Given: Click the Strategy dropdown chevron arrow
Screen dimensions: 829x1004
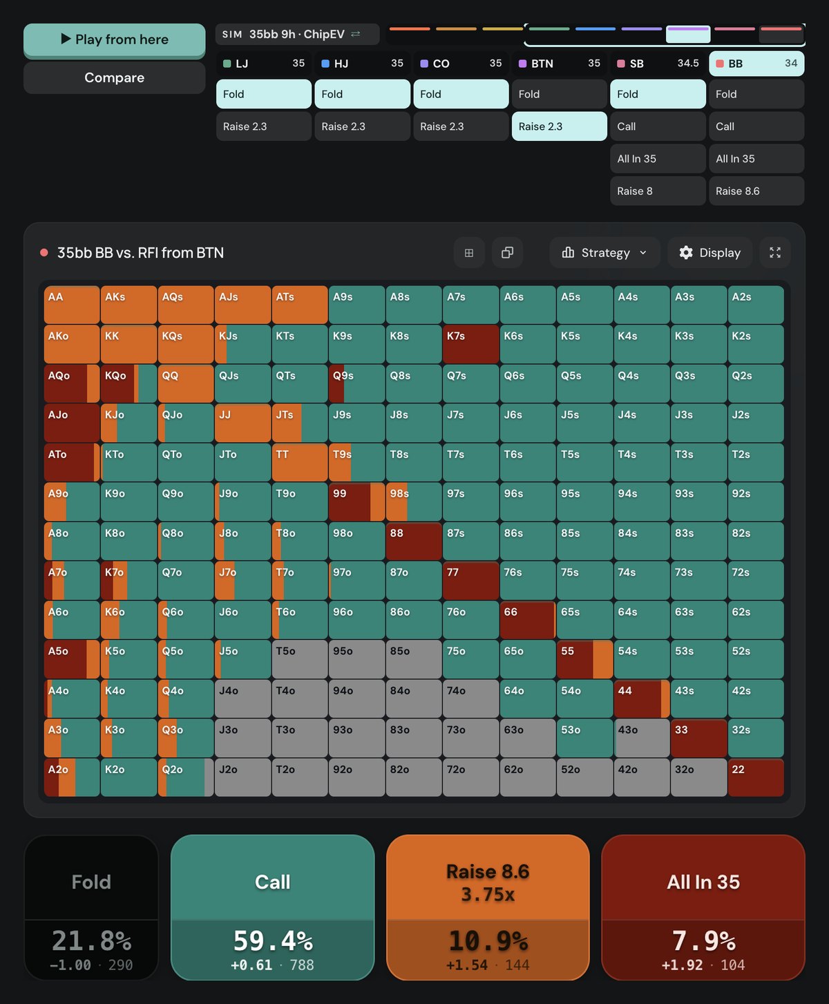Looking at the screenshot, I should (x=643, y=253).
